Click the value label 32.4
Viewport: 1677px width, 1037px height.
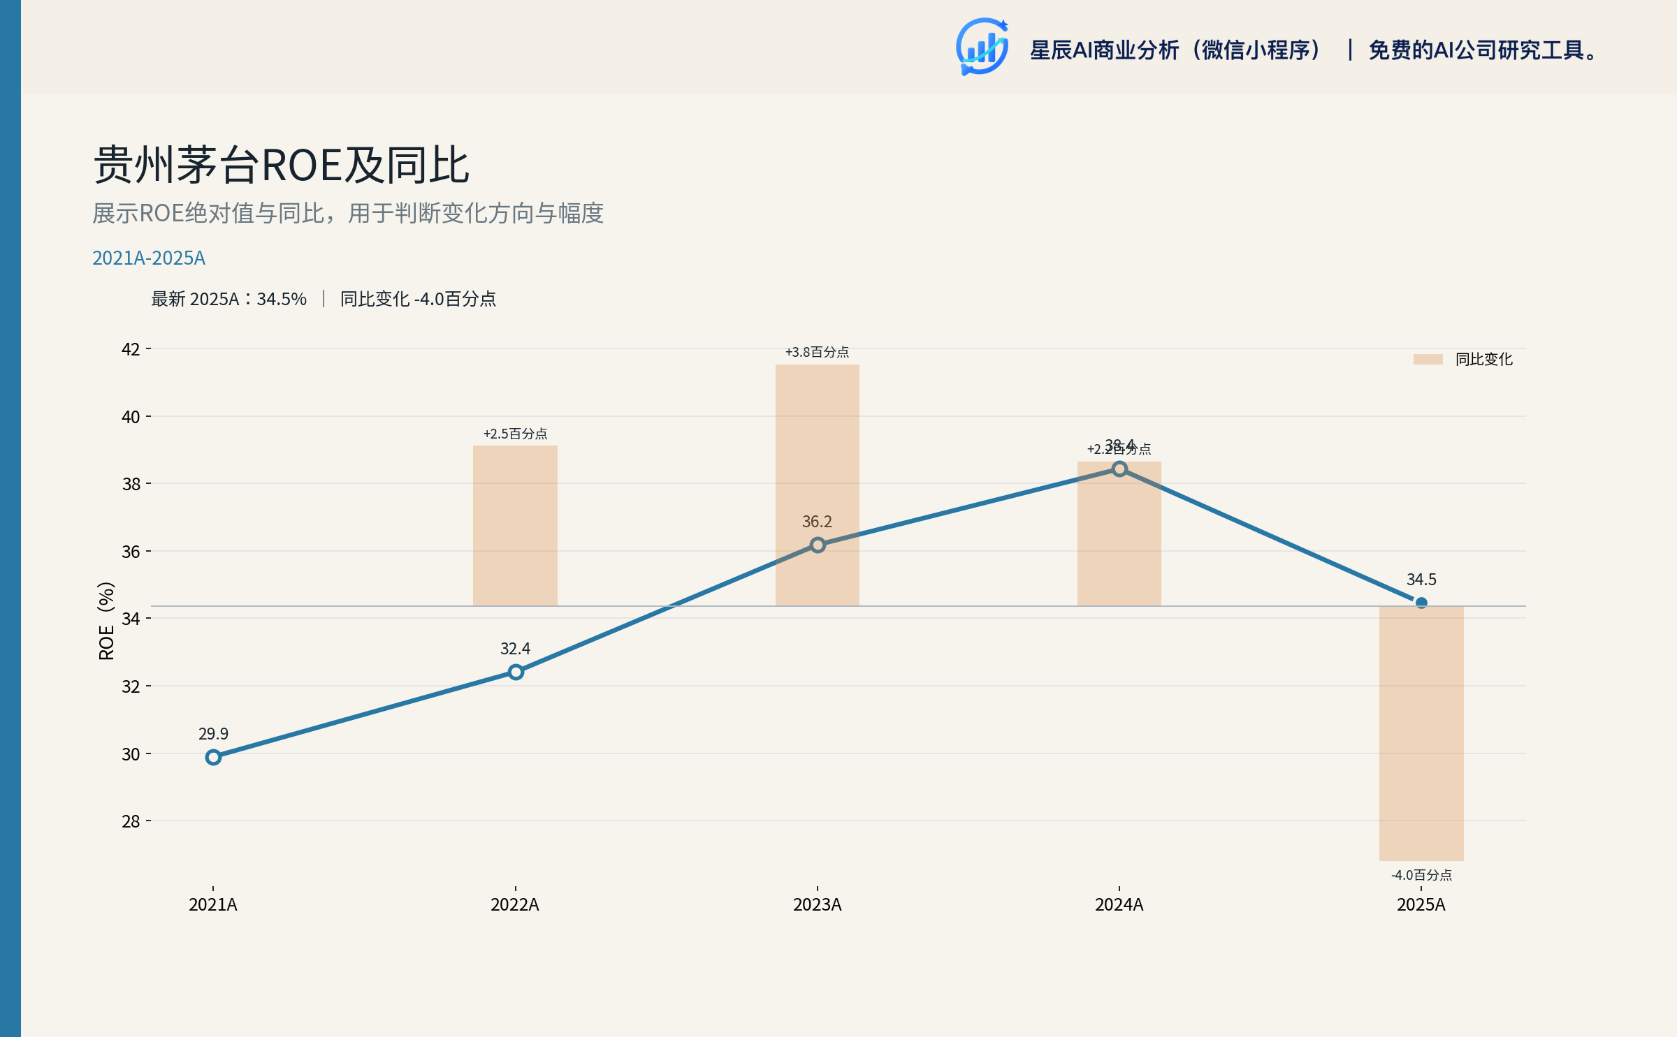click(515, 649)
